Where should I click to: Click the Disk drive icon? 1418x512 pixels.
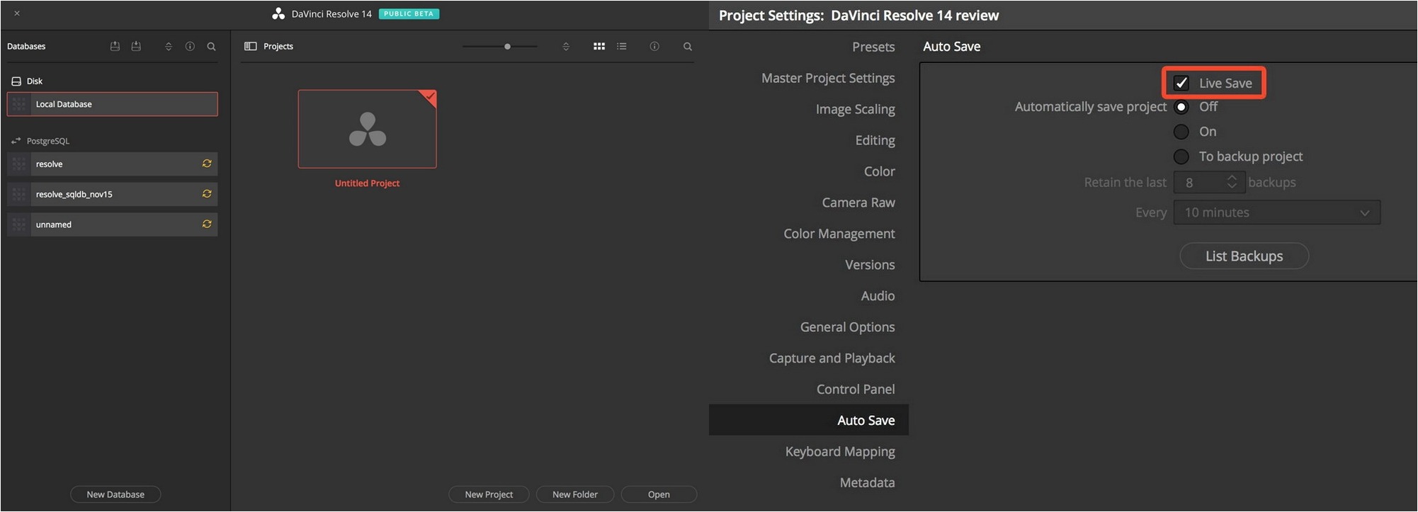click(16, 81)
